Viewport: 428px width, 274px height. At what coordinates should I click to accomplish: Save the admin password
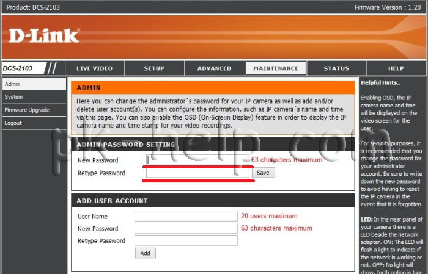pos(263,173)
